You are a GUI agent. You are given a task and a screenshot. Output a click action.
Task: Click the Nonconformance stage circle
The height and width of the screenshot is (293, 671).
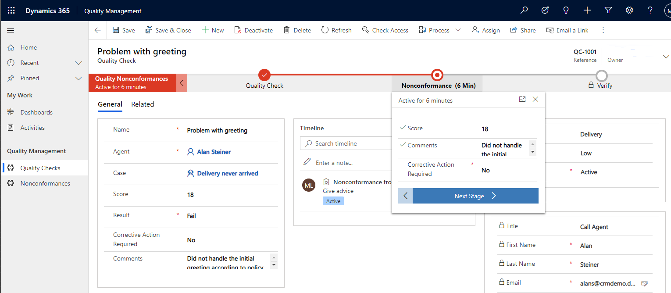coord(437,75)
